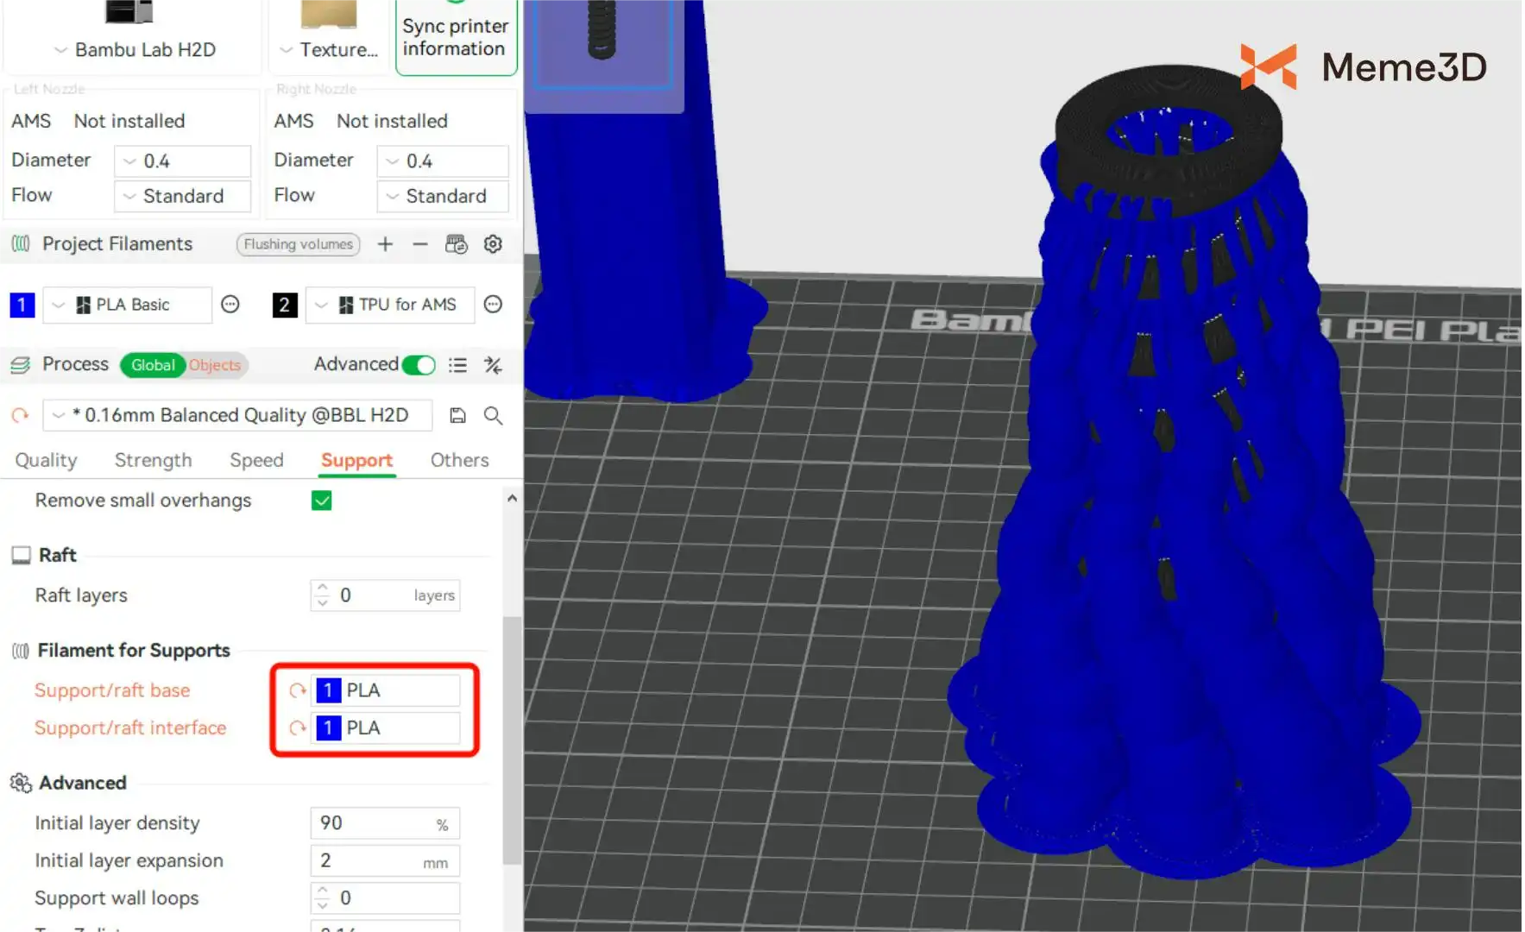Screen dimensions: 1525x932
Task: Click the remove filament minus icon
Action: tap(420, 244)
